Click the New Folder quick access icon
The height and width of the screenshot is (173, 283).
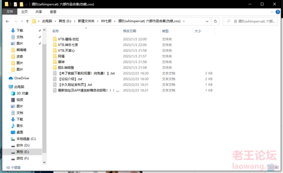tap(22, 4)
